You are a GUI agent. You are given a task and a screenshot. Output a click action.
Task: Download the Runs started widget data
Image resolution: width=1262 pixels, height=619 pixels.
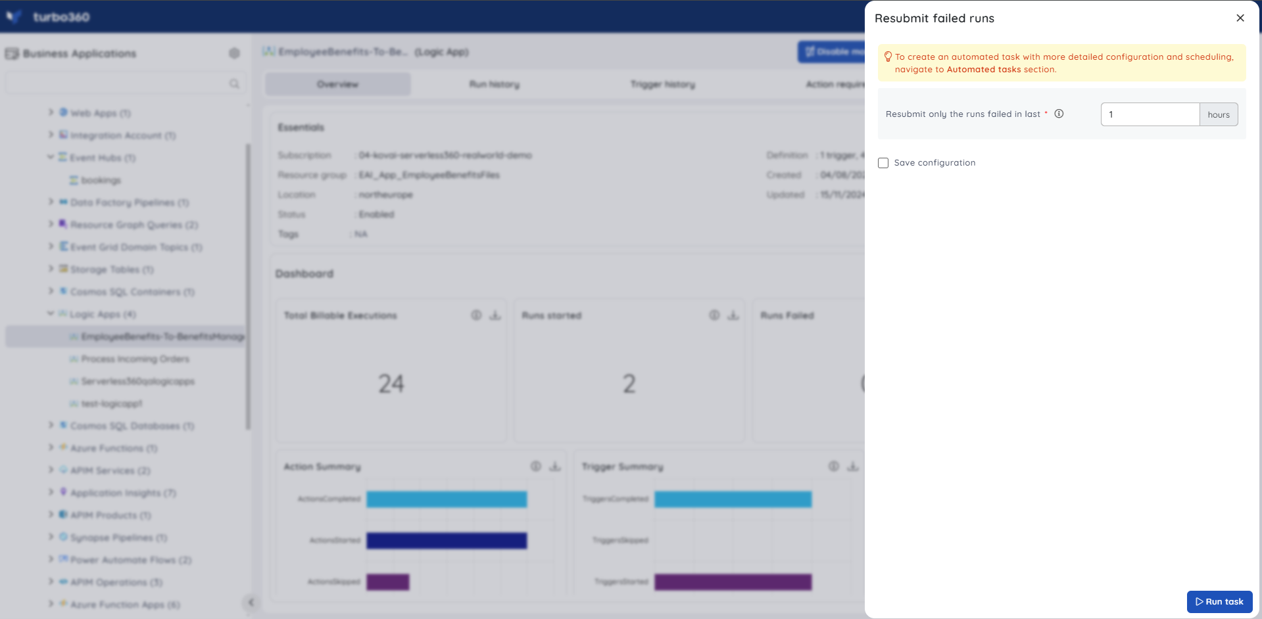[x=733, y=315]
